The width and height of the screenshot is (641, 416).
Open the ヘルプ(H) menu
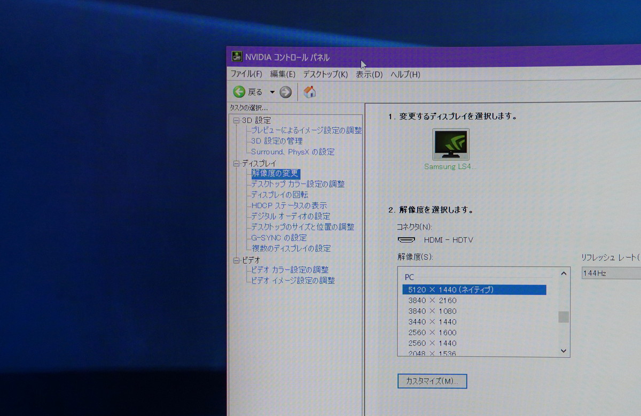pyautogui.click(x=405, y=74)
